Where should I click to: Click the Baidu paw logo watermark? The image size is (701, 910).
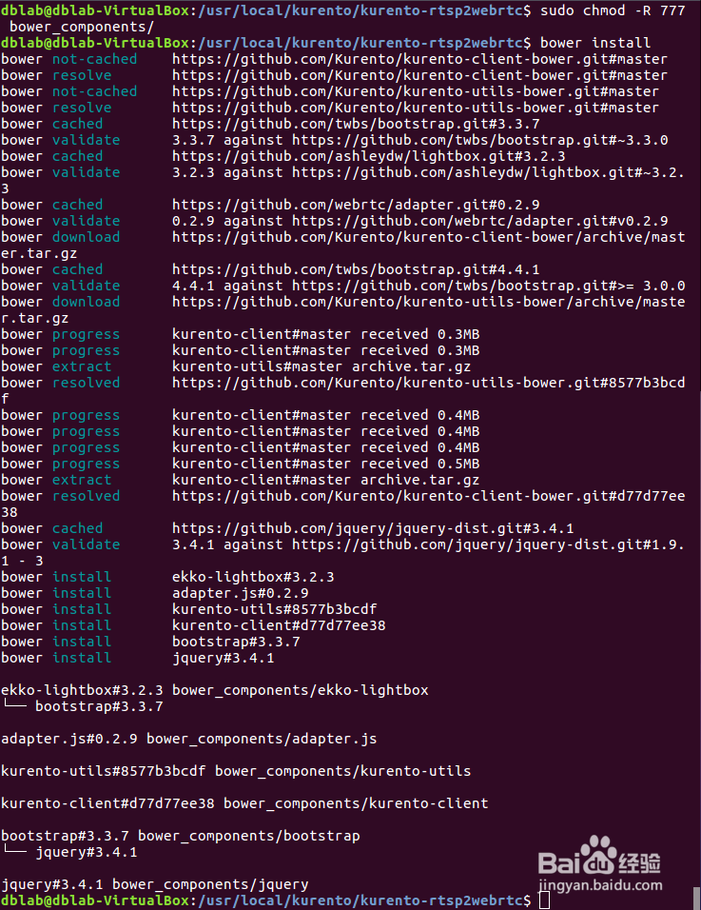click(x=598, y=856)
